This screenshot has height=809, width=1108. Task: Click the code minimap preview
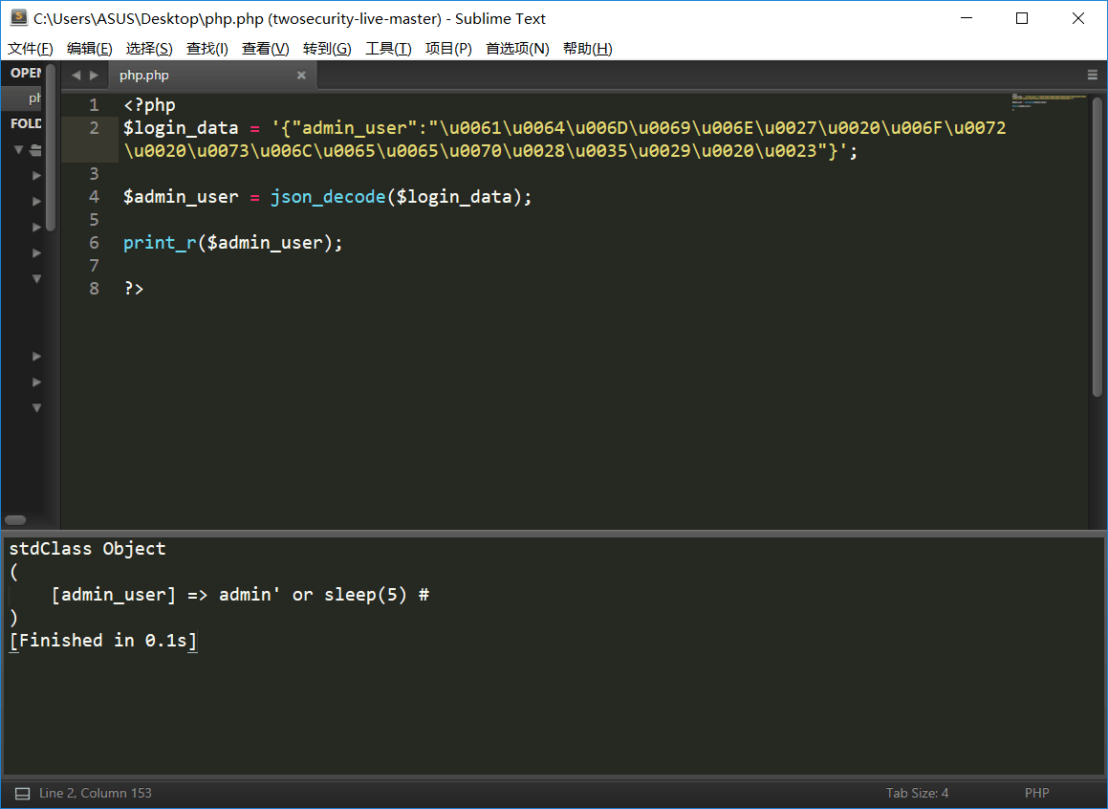[x=1049, y=101]
